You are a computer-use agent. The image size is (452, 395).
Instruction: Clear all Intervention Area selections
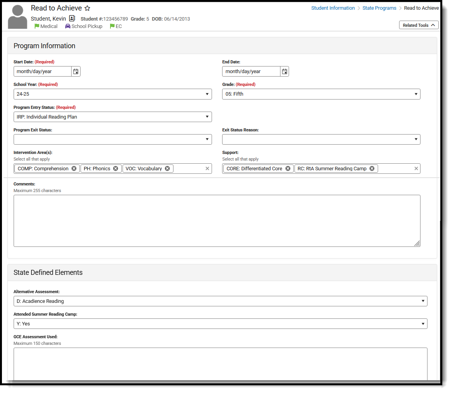point(207,169)
